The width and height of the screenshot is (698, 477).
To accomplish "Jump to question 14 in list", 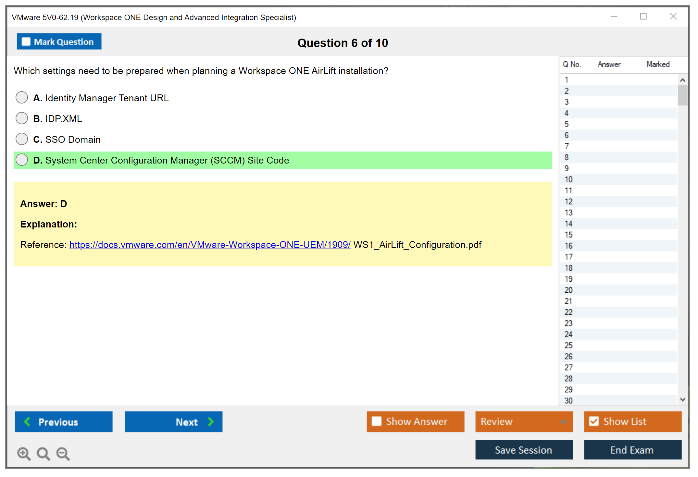I will [x=568, y=224].
